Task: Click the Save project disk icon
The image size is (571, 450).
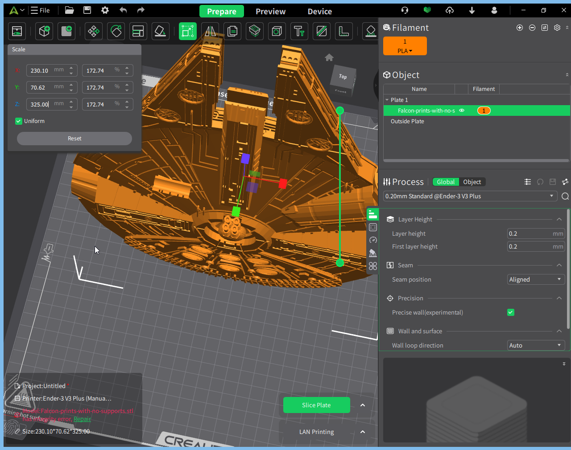Action: pos(87,10)
